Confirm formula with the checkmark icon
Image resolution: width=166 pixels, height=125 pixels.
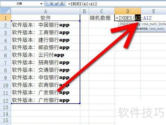pyautogui.click(x=57, y=4)
